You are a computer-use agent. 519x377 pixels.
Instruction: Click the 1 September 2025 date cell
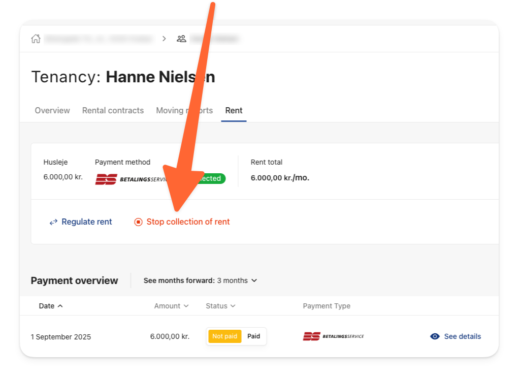(x=61, y=337)
